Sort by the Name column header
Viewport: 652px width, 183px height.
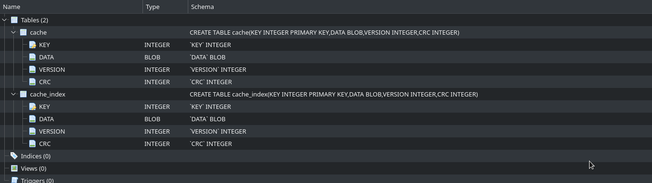(x=71, y=7)
